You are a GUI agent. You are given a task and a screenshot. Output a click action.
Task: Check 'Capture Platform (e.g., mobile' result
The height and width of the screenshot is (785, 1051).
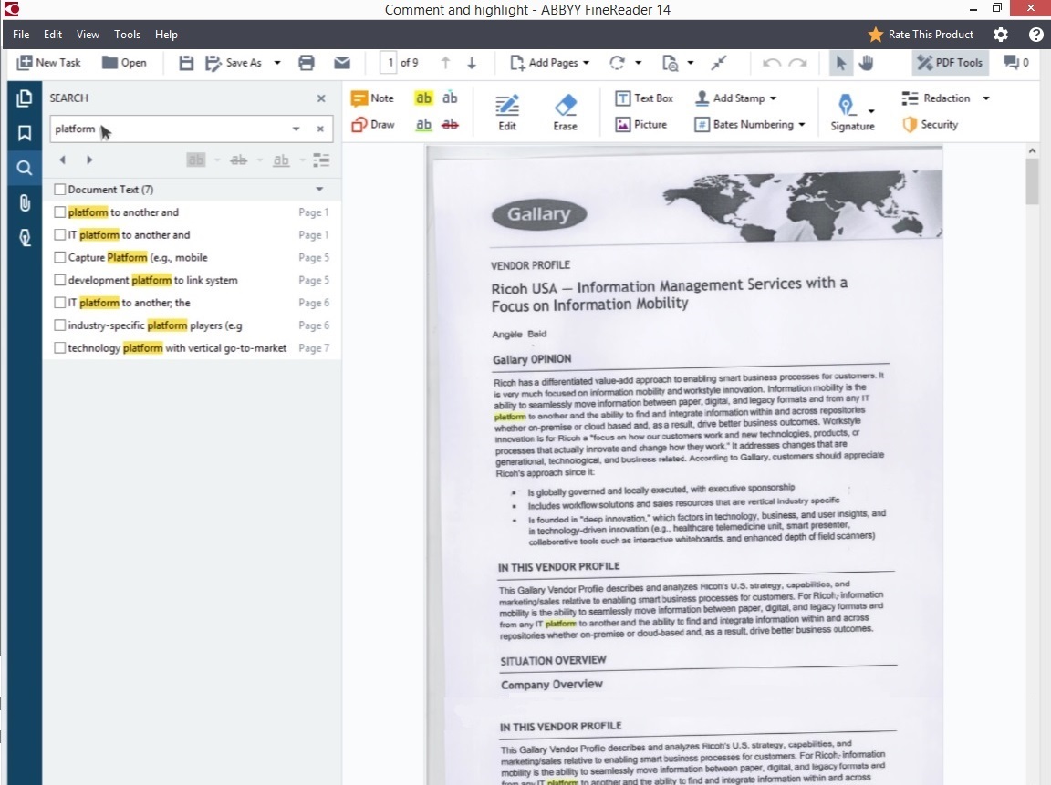tap(59, 257)
